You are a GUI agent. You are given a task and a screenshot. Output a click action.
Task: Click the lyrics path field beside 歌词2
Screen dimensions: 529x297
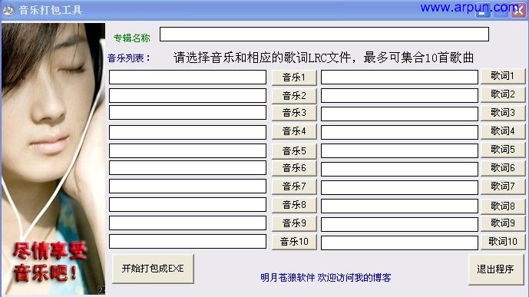coord(399,96)
